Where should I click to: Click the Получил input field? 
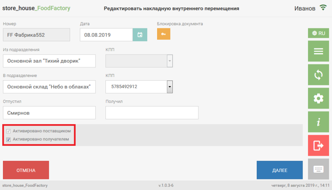[152, 113]
